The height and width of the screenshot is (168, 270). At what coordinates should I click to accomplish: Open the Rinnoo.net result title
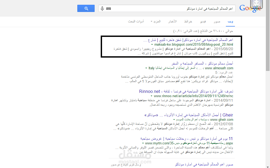click(186, 91)
